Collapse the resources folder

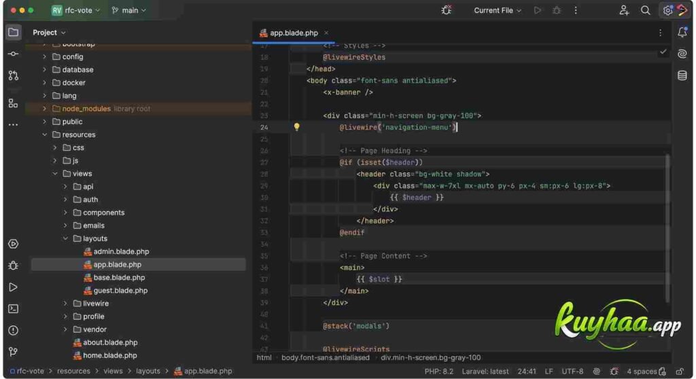click(44, 134)
